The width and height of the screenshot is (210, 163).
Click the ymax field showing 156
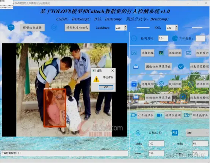(201, 153)
